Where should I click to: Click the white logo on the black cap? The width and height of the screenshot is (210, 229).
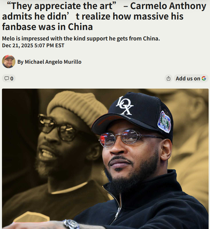point(125,106)
